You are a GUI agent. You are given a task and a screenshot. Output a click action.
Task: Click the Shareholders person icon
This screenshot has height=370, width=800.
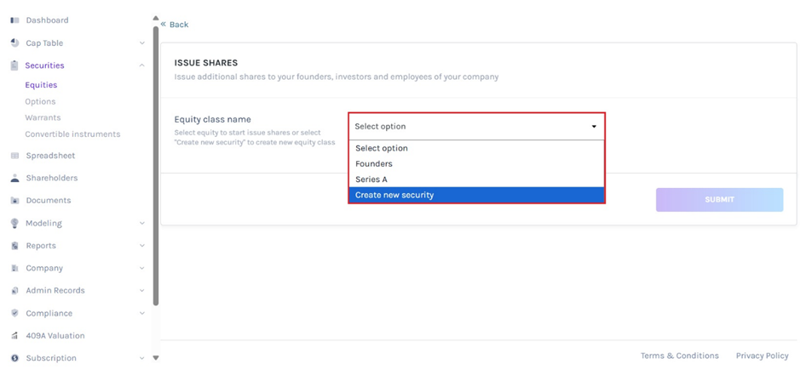tap(14, 179)
